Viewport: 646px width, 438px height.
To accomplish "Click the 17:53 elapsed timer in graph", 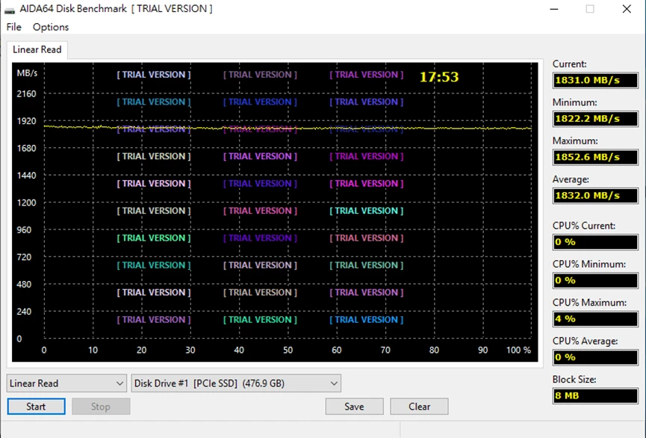I will 439,77.
